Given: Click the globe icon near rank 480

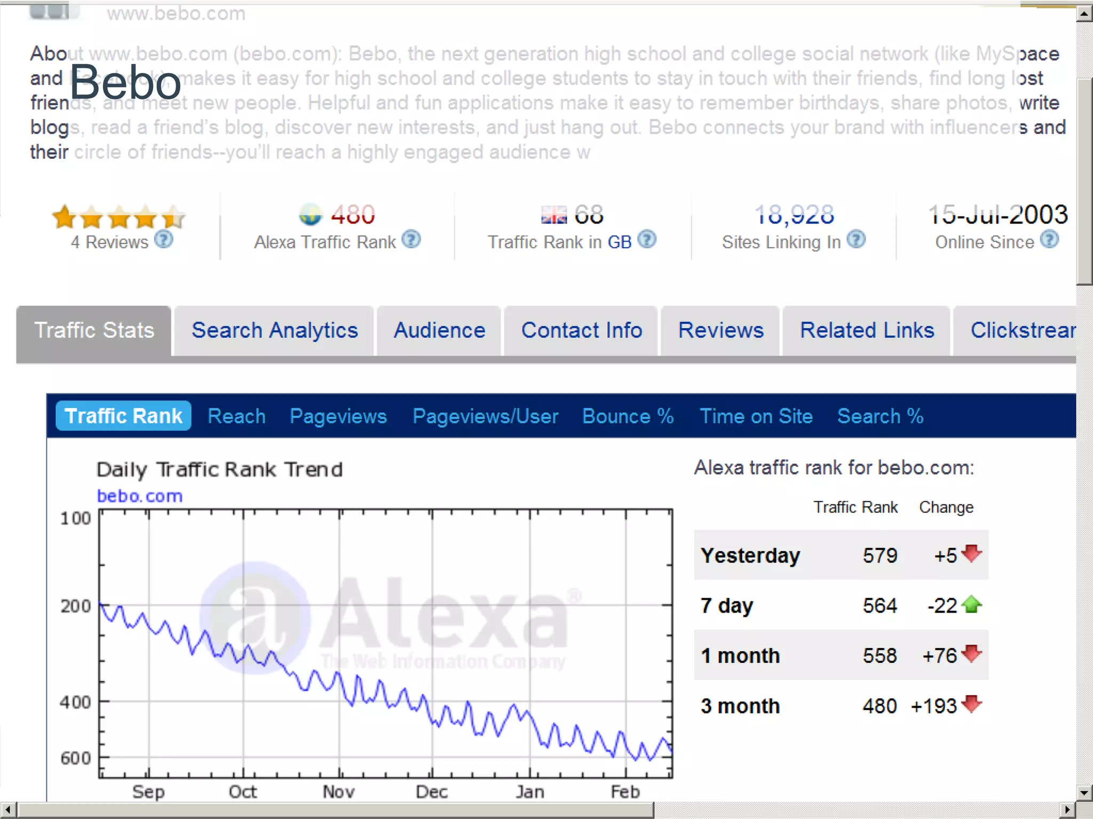Looking at the screenshot, I should (311, 215).
